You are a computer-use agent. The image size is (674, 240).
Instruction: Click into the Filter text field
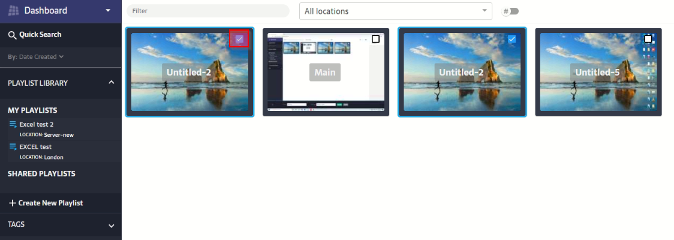pyautogui.click(x=207, y=11)
